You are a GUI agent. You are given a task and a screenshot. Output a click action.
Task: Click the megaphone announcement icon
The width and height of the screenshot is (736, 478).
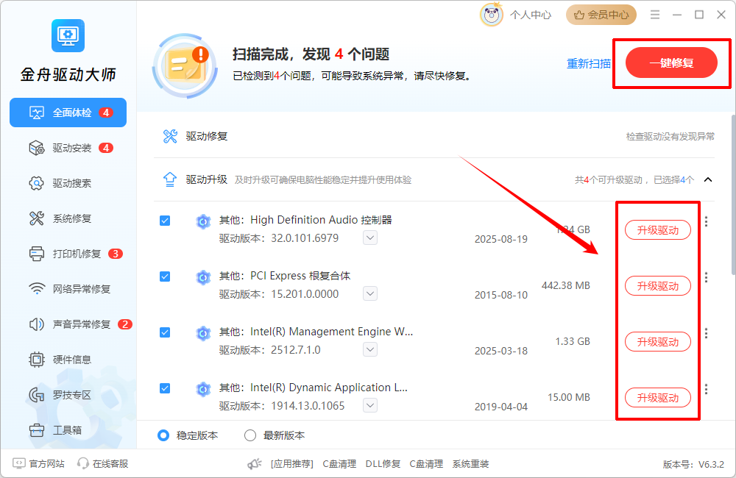point(255,464)
